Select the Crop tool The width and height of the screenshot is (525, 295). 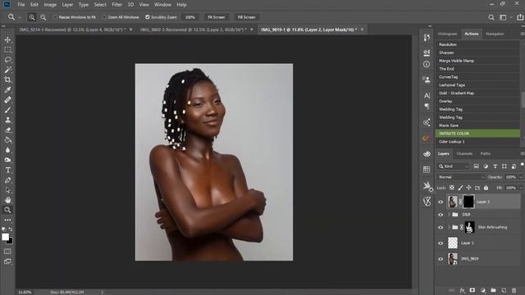tap(7, 80)
